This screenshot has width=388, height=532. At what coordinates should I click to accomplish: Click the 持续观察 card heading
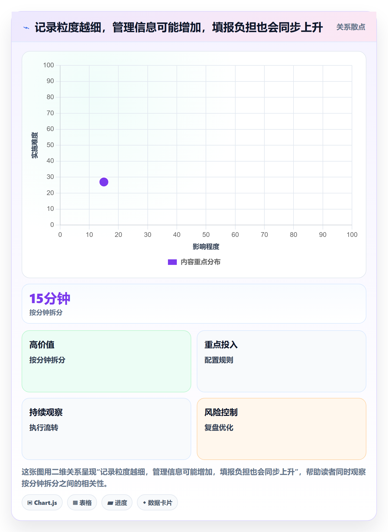coord(46,412)
